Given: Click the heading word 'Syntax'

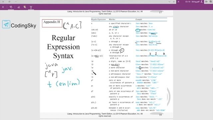Looking at the screenshot, I should click(63, 56).
